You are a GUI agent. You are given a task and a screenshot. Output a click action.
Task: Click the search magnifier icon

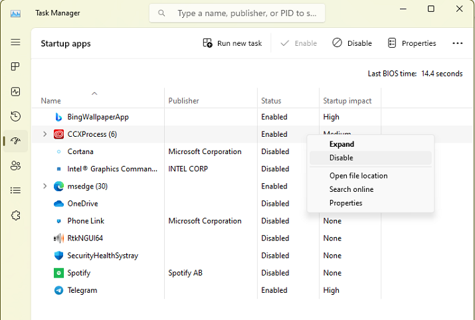coord(162,13)
